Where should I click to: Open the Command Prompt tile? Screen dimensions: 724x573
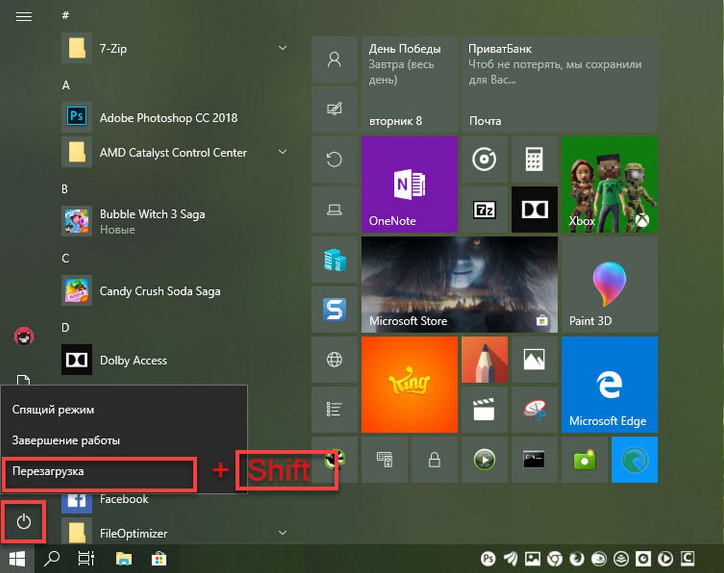pyautogui.click(x=533, y=460)
